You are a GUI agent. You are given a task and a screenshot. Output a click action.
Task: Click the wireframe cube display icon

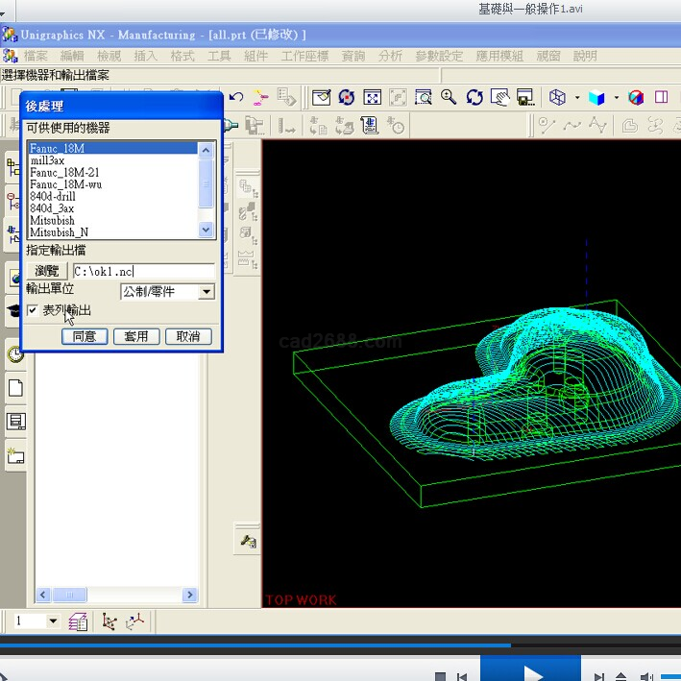(557, 97)
